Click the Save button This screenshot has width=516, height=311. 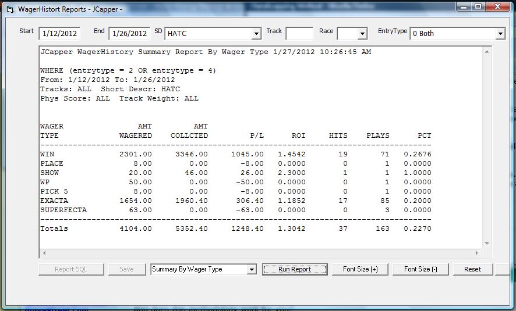pyautogui.click(x=127, y=269)
